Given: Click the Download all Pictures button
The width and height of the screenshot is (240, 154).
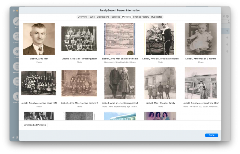Looking at the screenshot, I should pos(34,125).
